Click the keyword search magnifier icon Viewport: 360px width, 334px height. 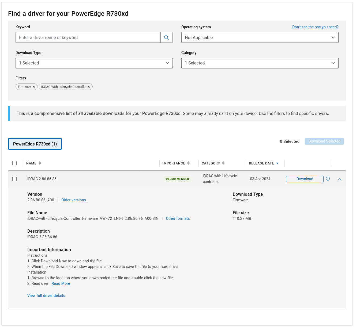click(x=166, y=38)
